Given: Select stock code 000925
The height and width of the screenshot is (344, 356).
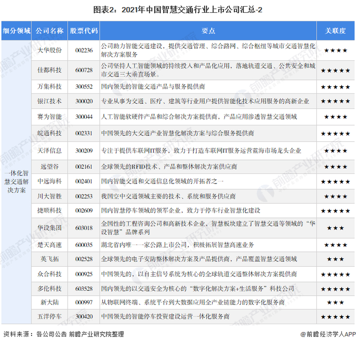Looking at the screenshot, I should pyautogui.click(x=84, y=274).
